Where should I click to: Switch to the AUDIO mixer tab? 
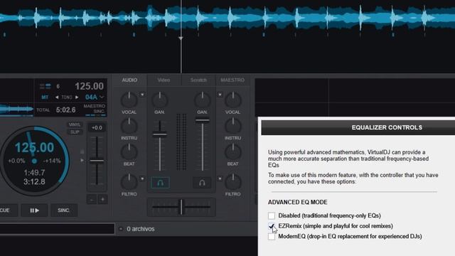click(129, 80)
